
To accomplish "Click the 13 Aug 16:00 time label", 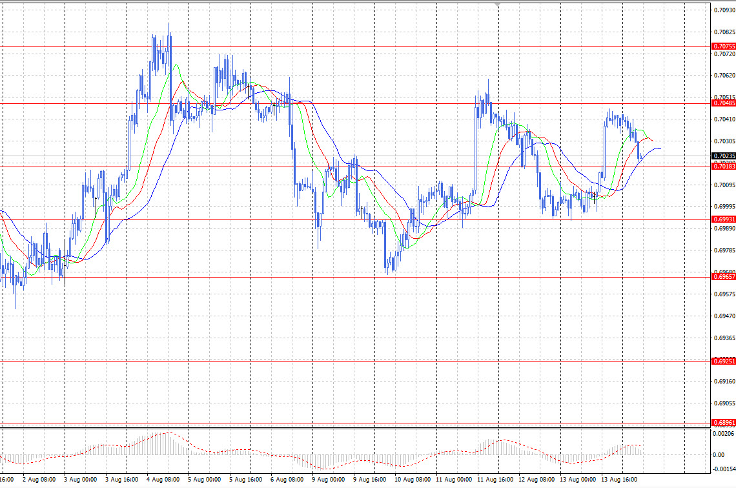I will (x=619, y=480).
